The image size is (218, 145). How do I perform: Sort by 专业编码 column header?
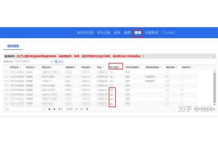(x=87, y=67)
